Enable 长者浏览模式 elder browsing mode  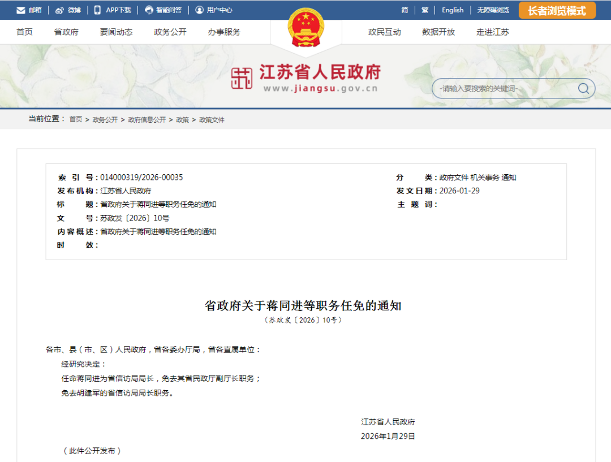tap(557, 11)
